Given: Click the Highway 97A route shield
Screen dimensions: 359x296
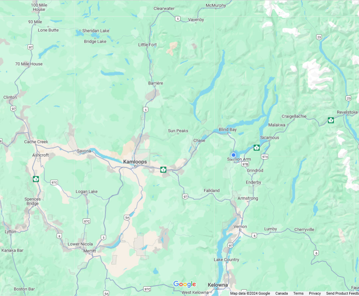Looking at the screenshot, I should tap(265, 157).
